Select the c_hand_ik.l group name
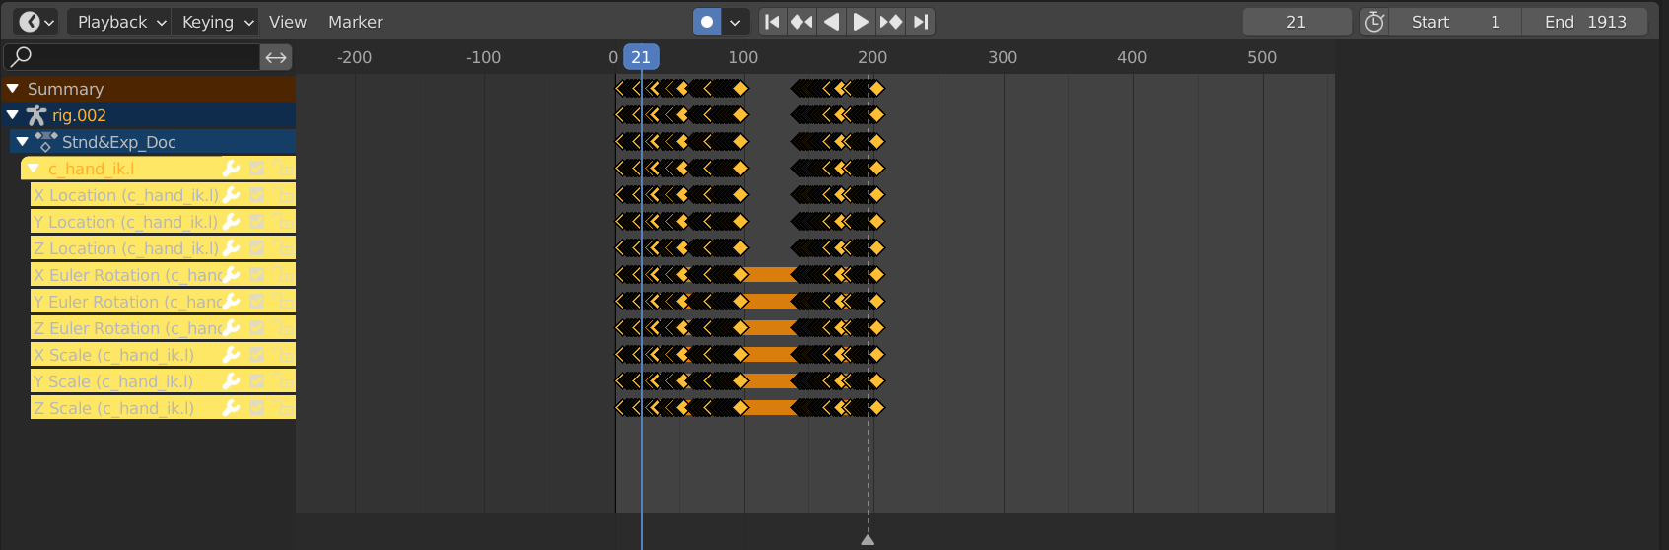This screenshot has height=550, width=1669. (x=91, y=169)
